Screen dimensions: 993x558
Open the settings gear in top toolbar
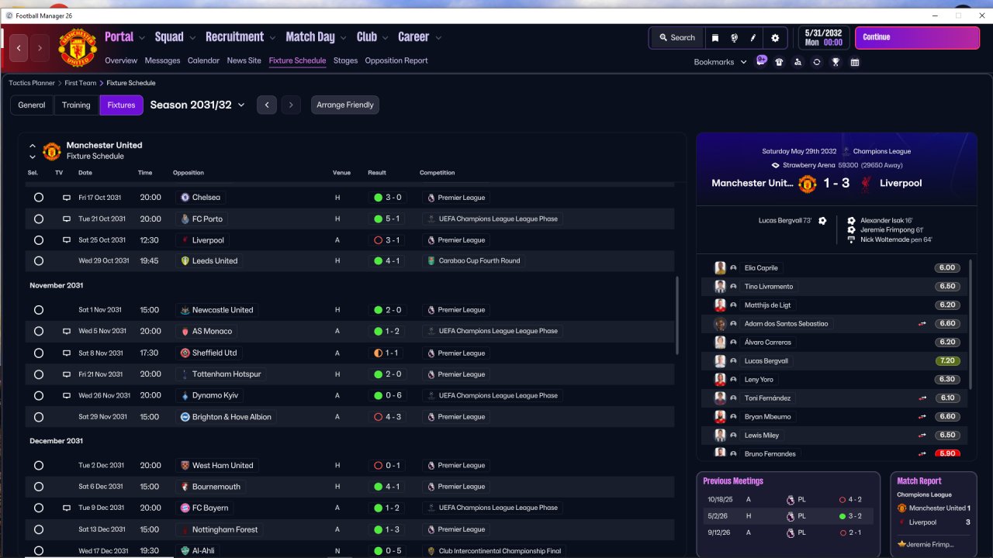[775, 37]
